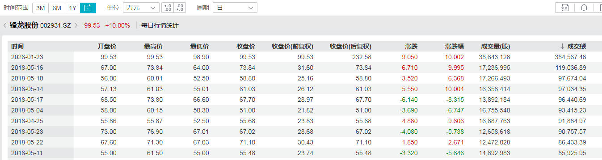Screen dimensions: 602x160
Task: Go to next stock arrow
Action: [76, 25]
